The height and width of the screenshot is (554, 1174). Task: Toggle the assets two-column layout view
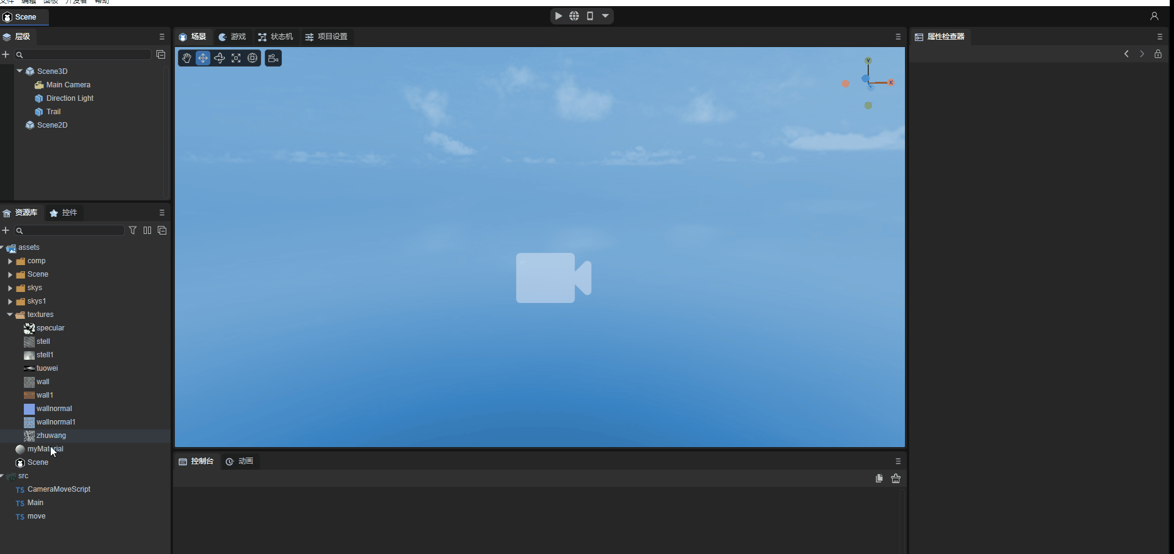tap(147, 230)
